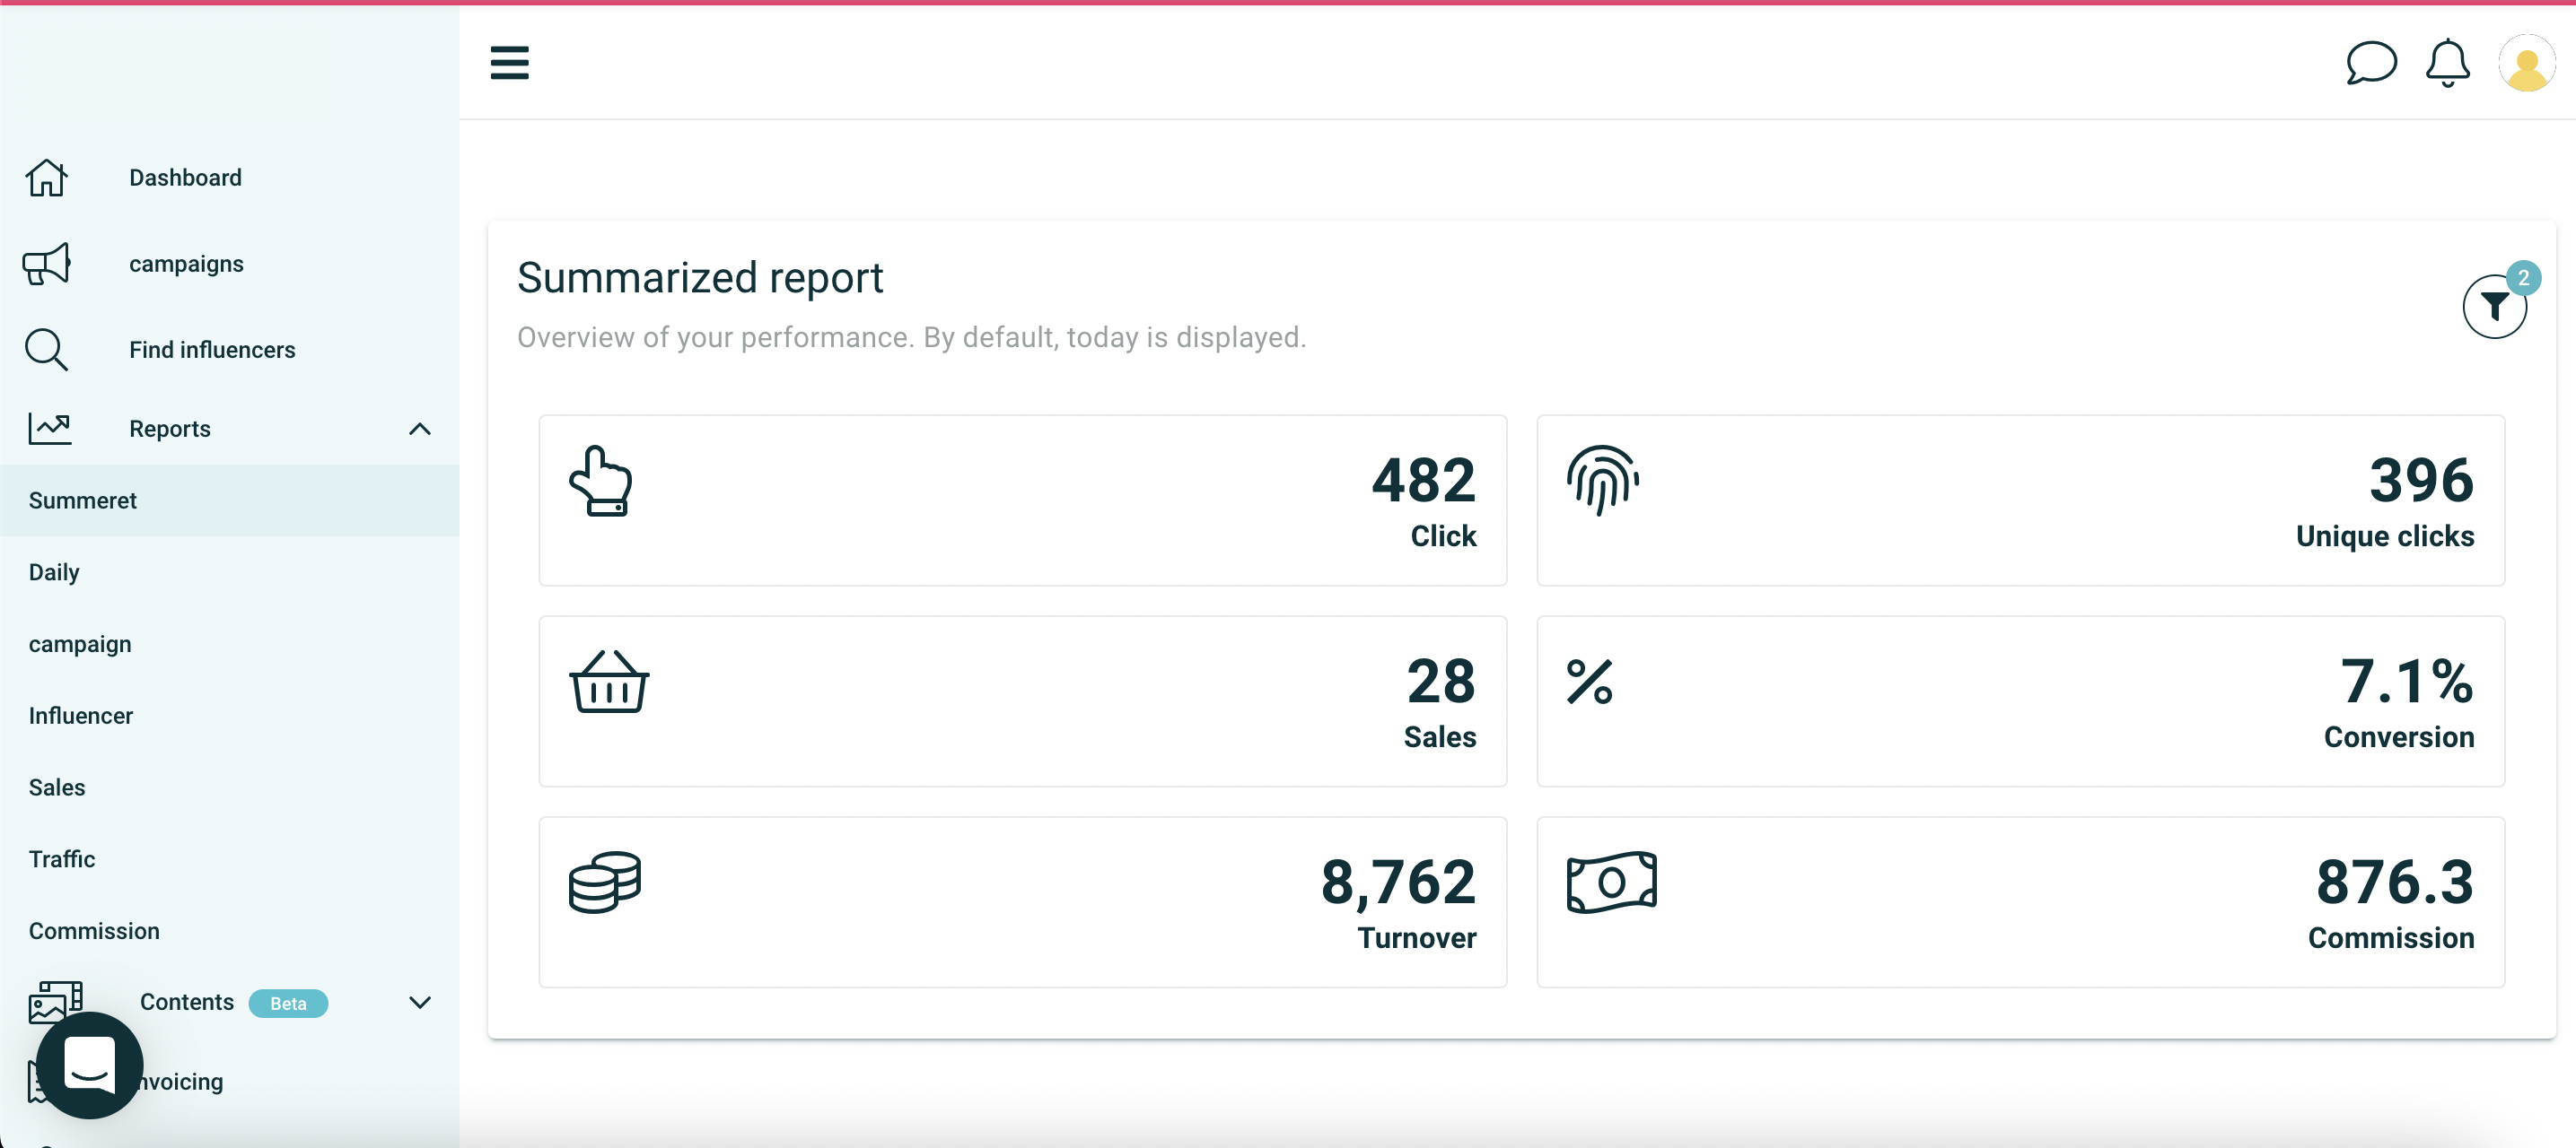
Task: Open the Commission report sidebar link
Action: [94, 931]
